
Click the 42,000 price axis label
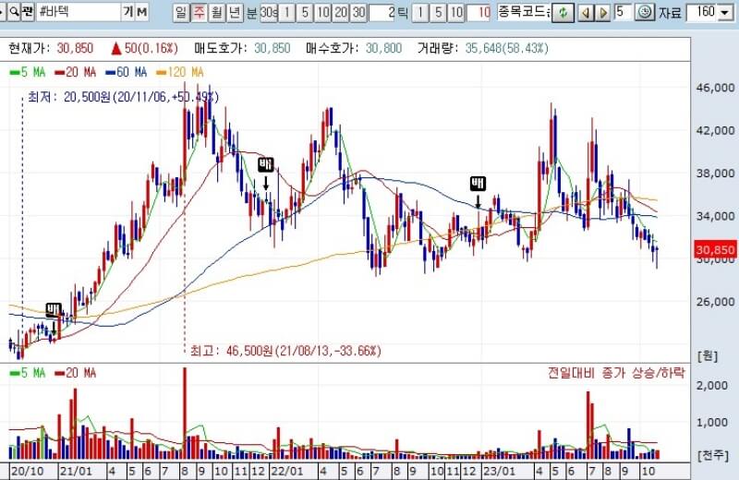click(x=715, y=130)
